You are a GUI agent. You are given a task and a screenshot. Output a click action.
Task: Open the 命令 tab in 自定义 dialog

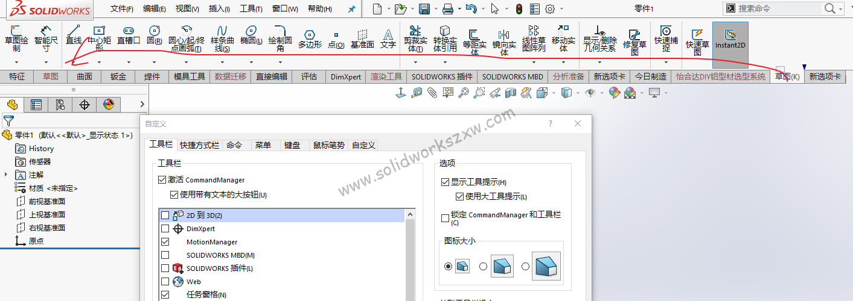tap(234, 145)
